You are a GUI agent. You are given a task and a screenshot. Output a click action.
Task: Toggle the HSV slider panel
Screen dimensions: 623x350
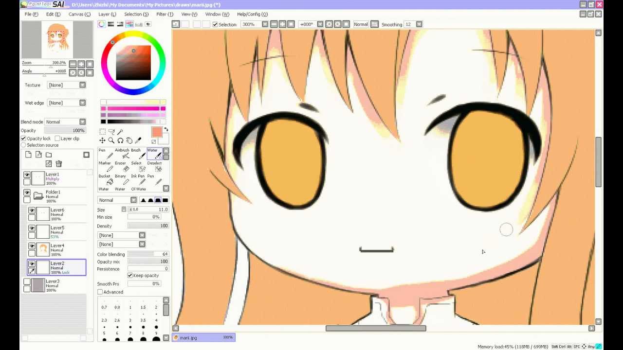(120, 24)
